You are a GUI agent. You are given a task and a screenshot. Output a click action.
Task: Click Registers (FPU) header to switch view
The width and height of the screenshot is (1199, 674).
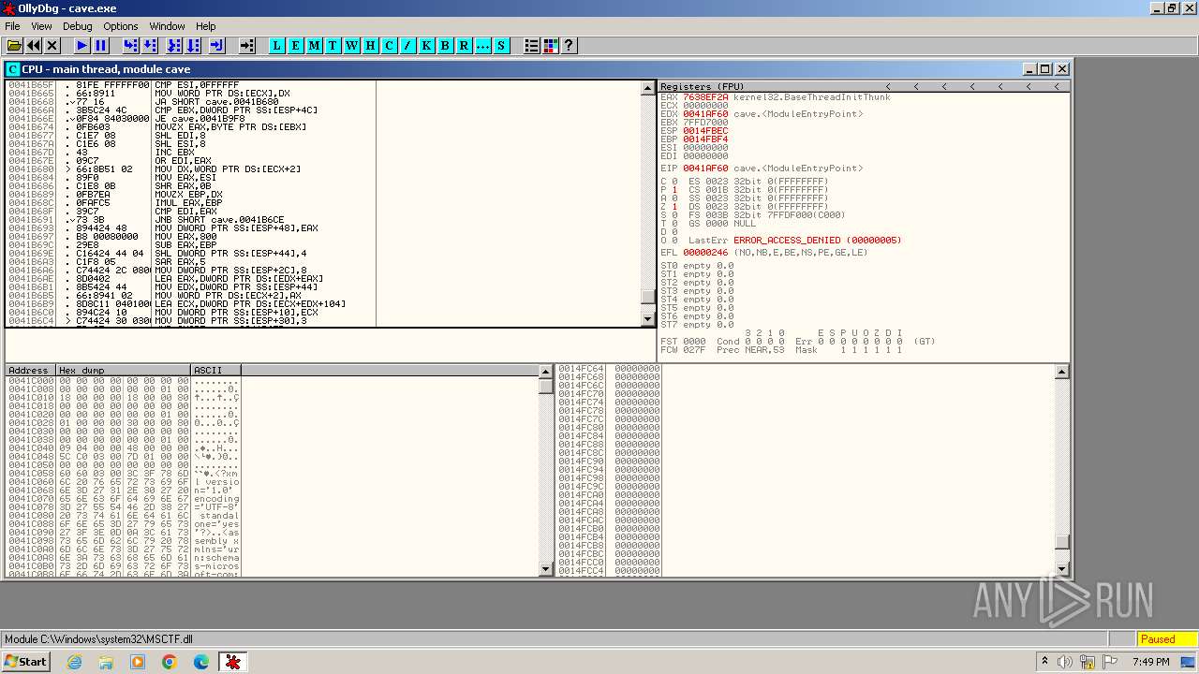[x=703, y=86]
